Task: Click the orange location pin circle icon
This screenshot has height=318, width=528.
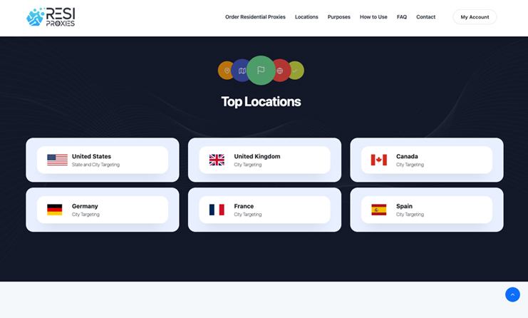Action: point(226,71)
